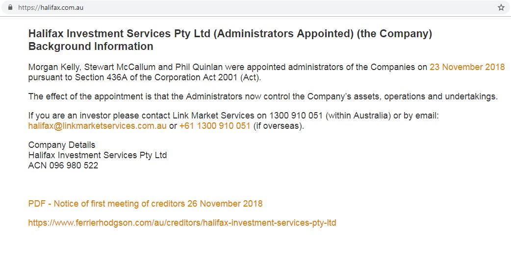Open PDF notice of first creditors meeting

pos(145,204)
